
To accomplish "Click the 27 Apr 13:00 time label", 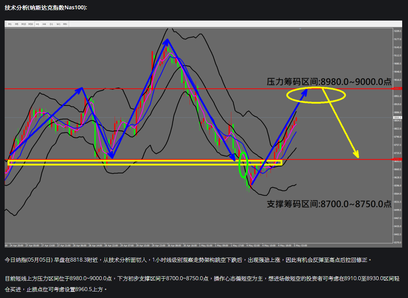I will [x=48, y=246].
